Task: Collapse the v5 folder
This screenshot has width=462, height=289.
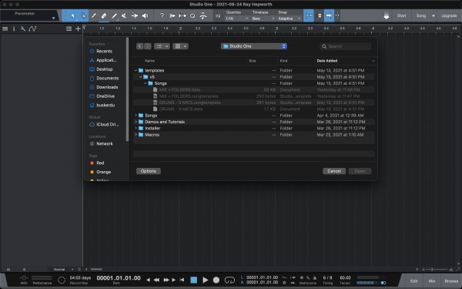Action: (x=141, y=77)
